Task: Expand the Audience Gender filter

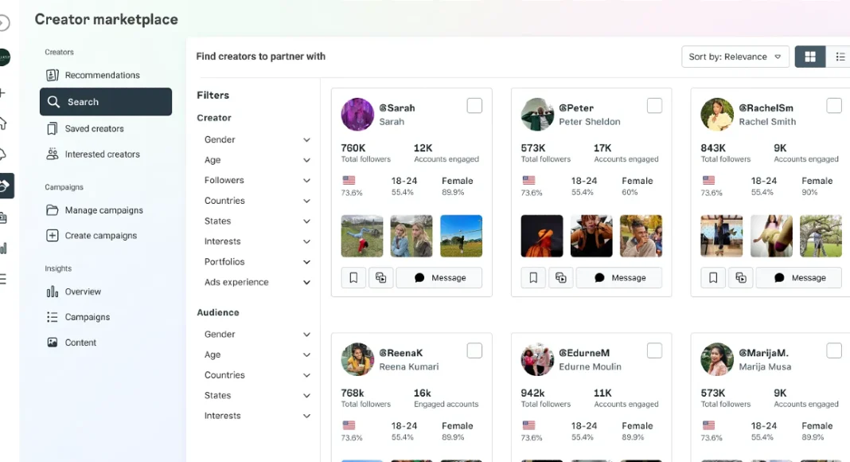Action: coord(257,334)
